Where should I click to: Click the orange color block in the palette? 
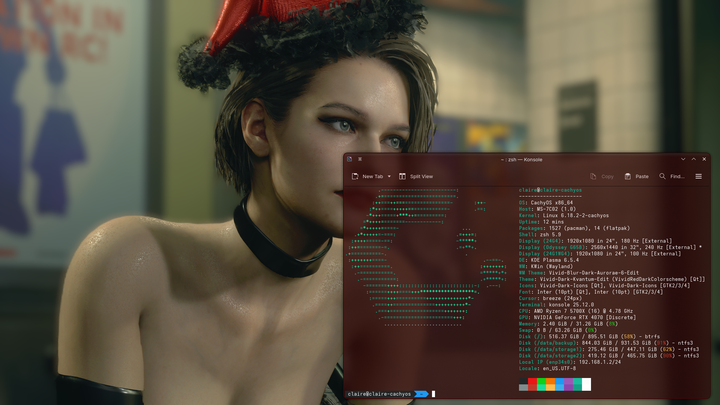pos(550,381)
